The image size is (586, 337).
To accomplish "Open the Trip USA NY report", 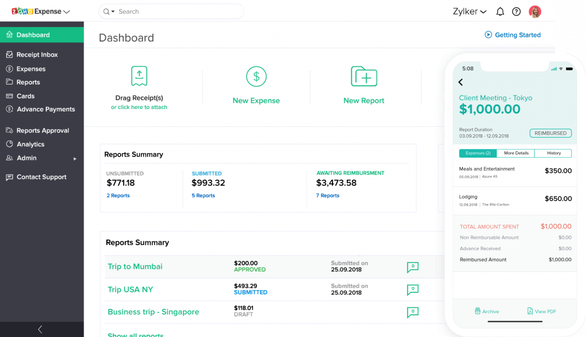I will coord(130,290).
